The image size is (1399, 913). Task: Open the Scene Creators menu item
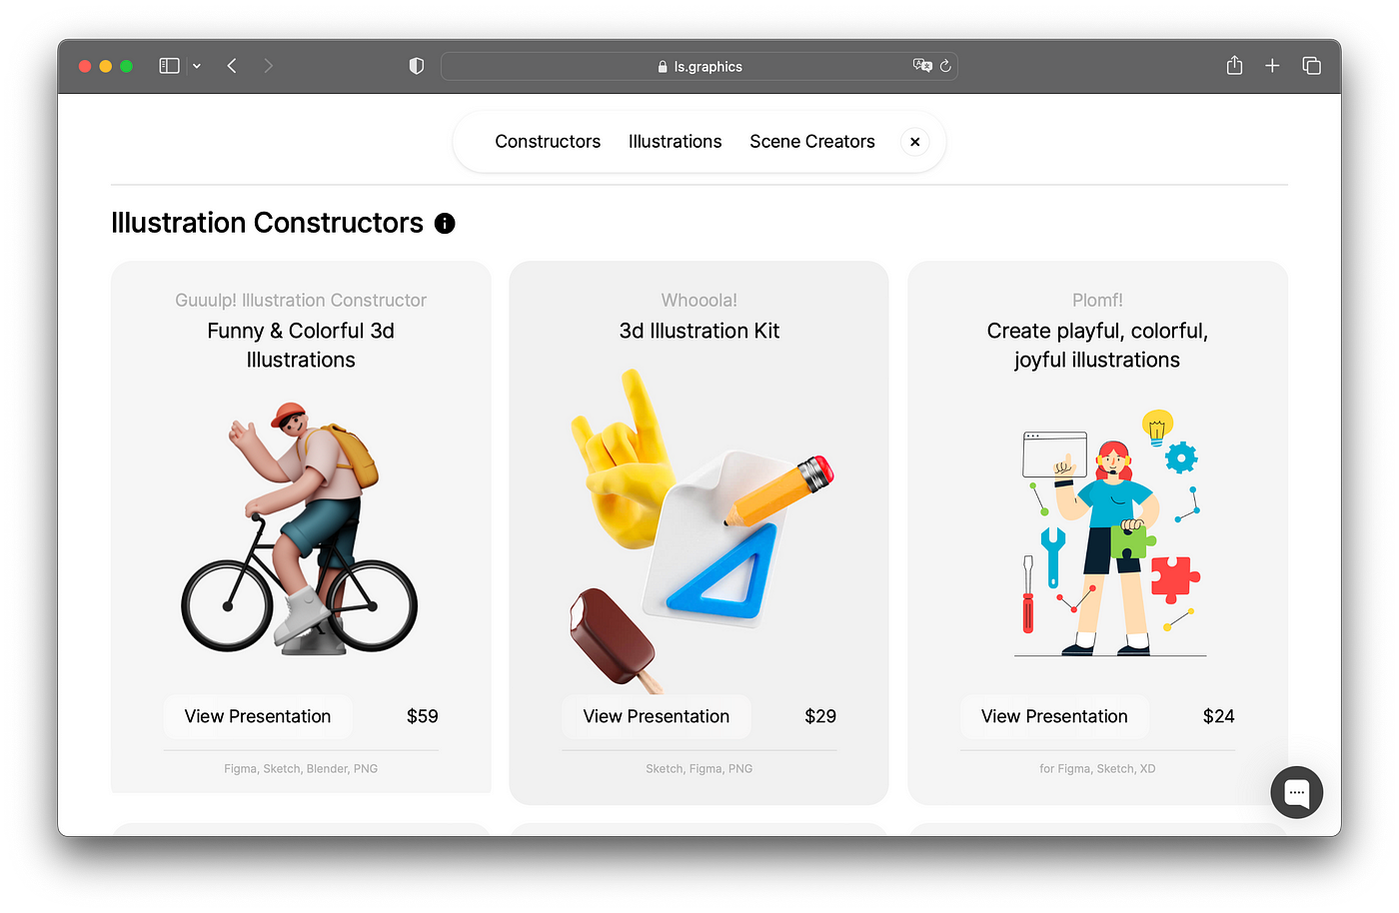[812, 142]
